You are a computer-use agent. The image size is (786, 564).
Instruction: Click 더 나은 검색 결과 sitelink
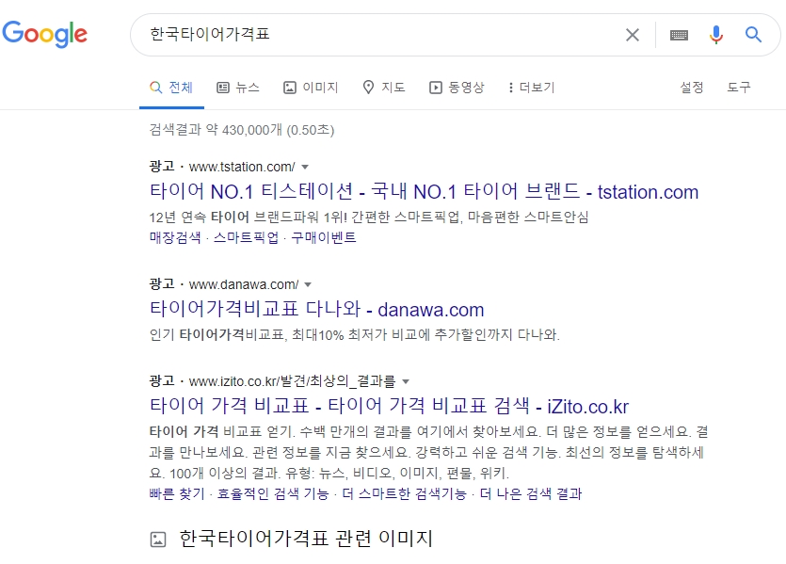(531, 494)
